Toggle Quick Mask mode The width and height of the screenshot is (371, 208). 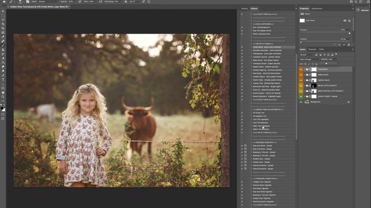tap(3, 114)
